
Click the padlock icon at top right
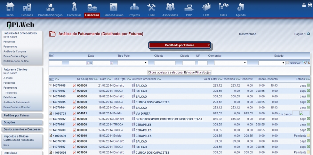pos(304,5)
